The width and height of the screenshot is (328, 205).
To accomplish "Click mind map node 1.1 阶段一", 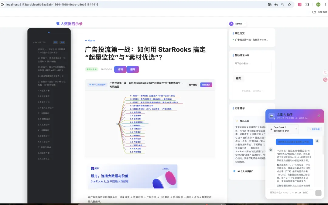I will coord(152,96).
